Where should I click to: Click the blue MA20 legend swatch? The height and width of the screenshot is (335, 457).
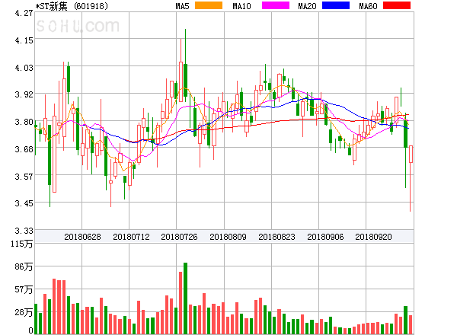point(335,6)
